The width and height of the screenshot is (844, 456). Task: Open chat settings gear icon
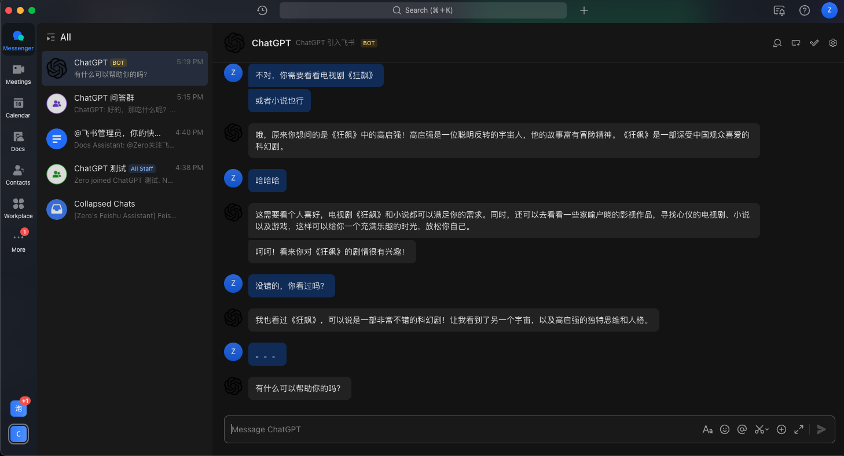coord(833,43)
